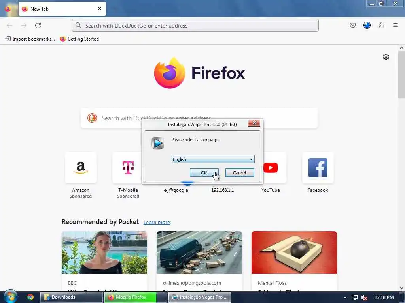
Task: Switch to Instalação Vegas Pro taskbar button
Action: tap(200, 297)
